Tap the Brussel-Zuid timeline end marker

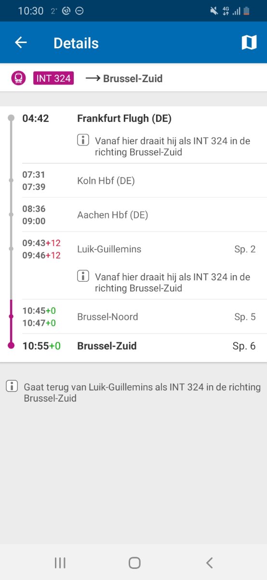click(11, 346)
